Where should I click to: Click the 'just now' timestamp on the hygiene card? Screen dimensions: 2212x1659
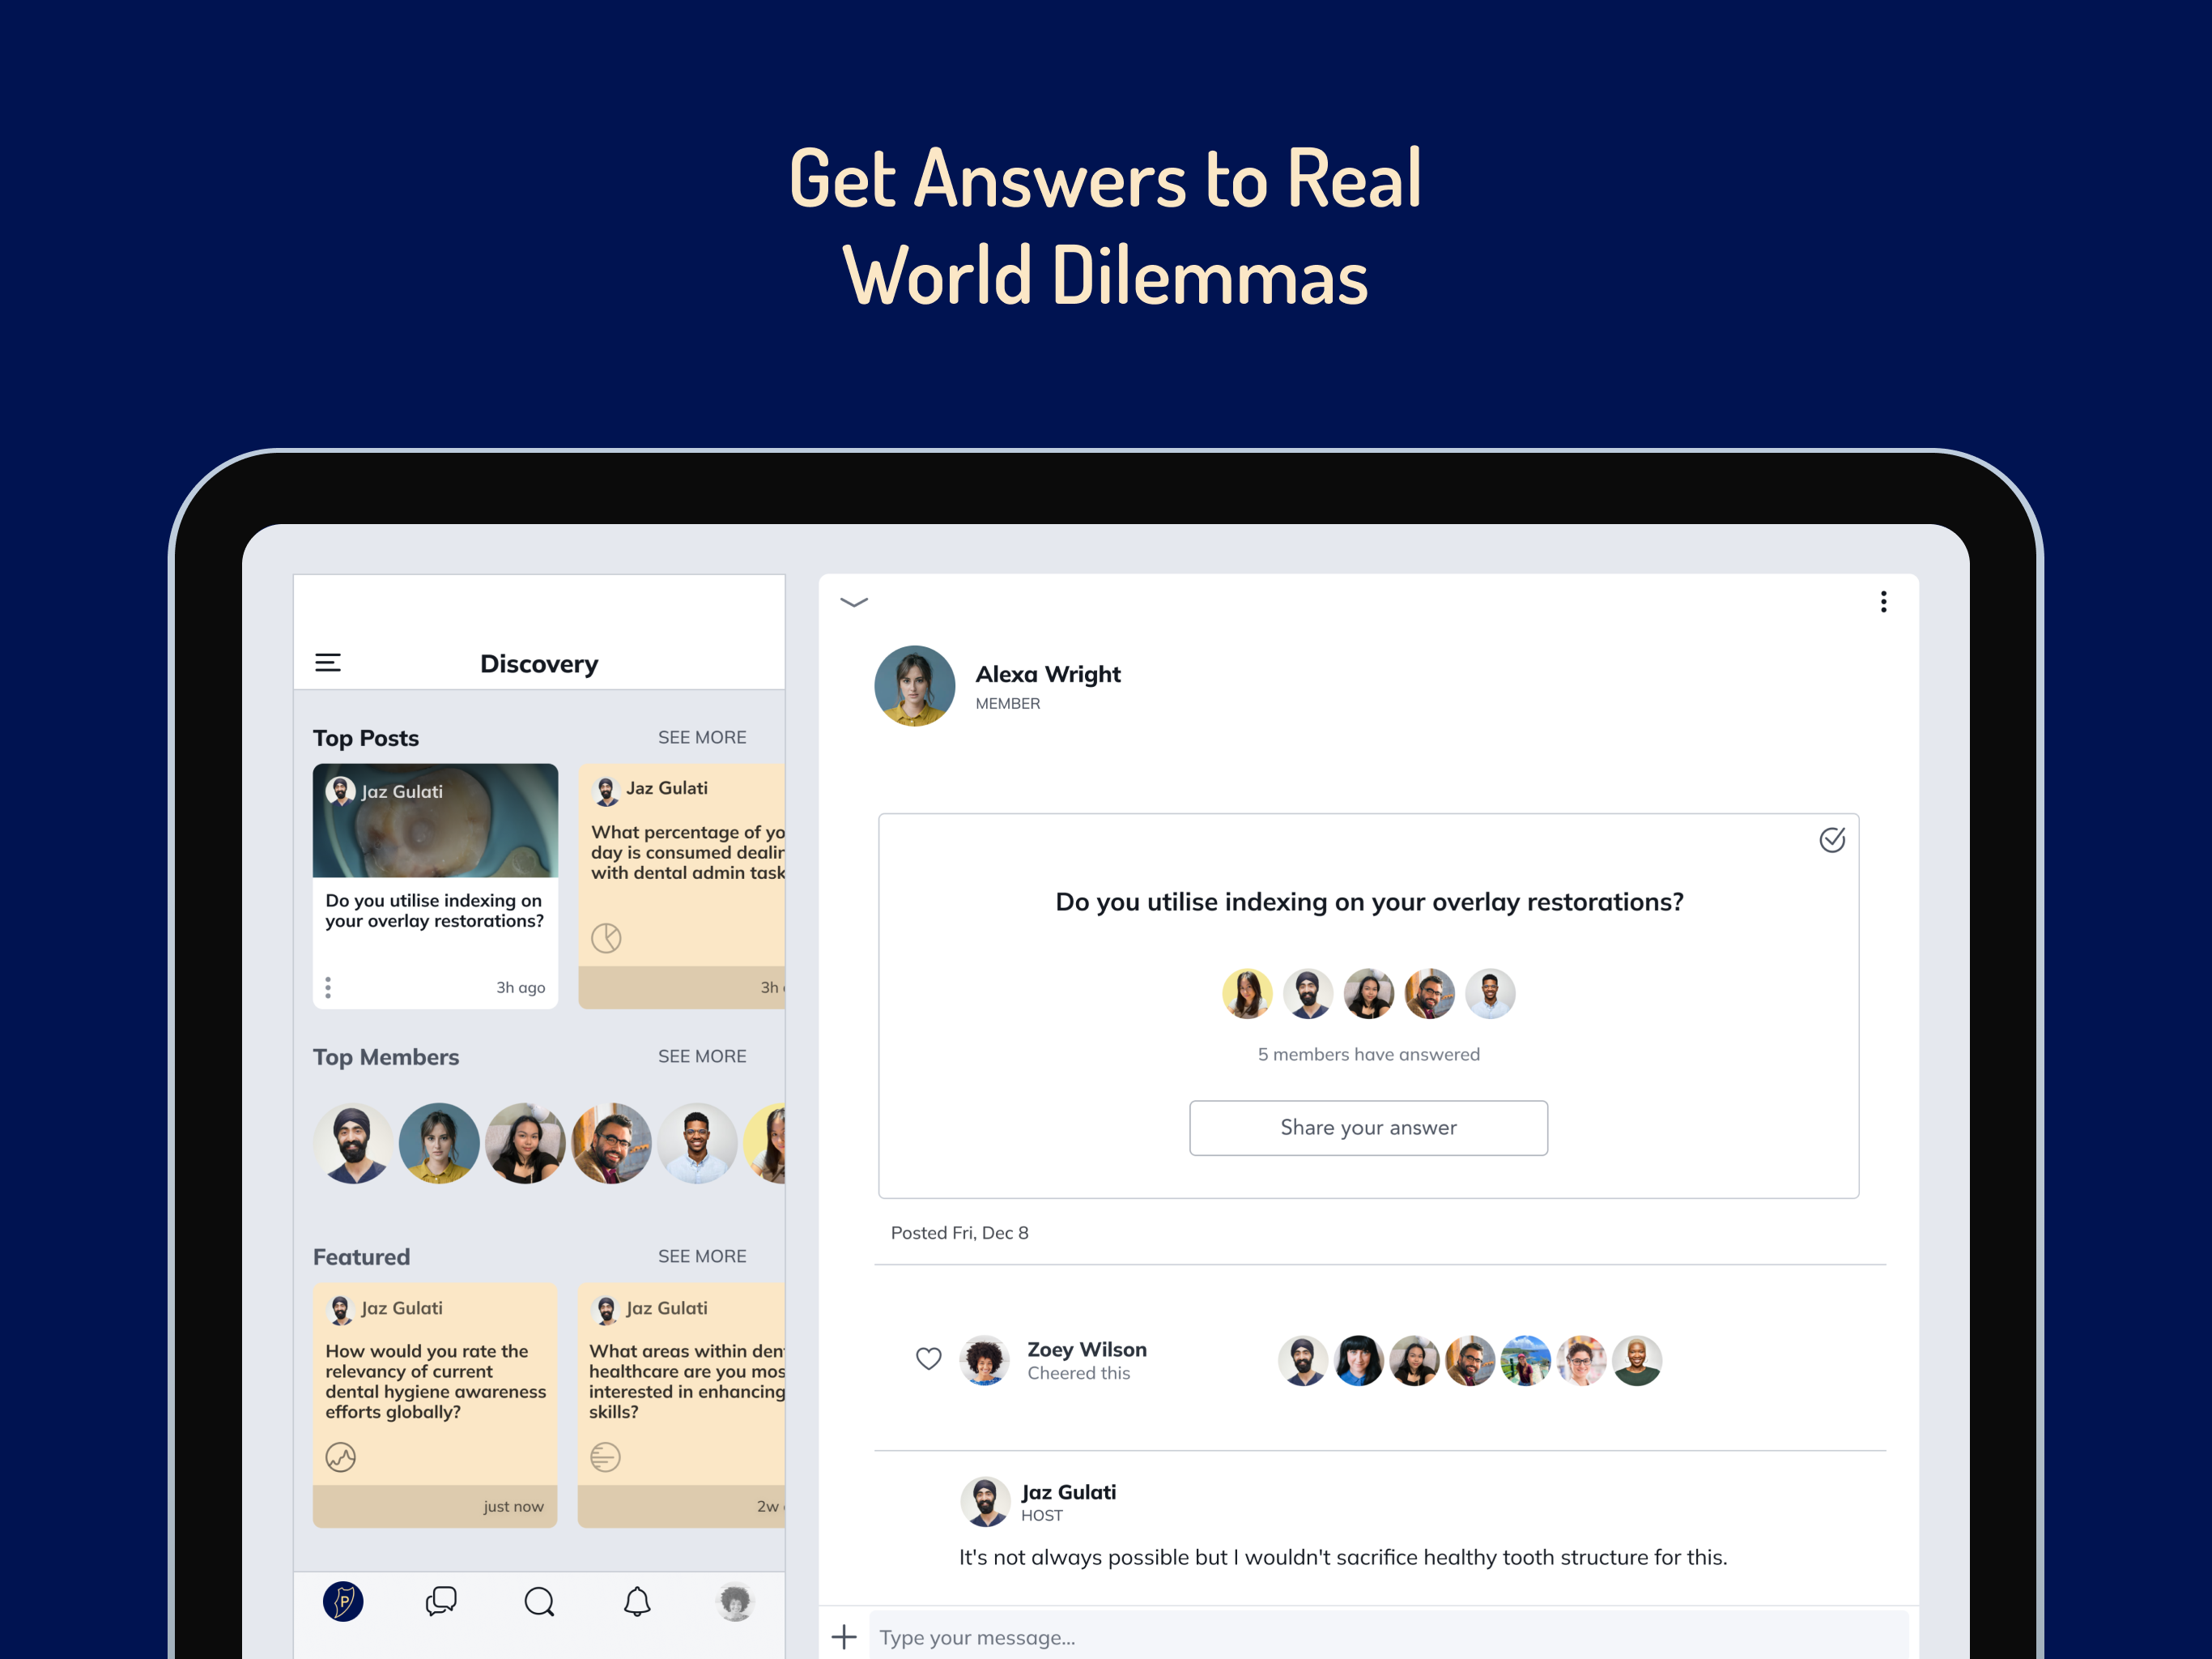[513, 1506]
